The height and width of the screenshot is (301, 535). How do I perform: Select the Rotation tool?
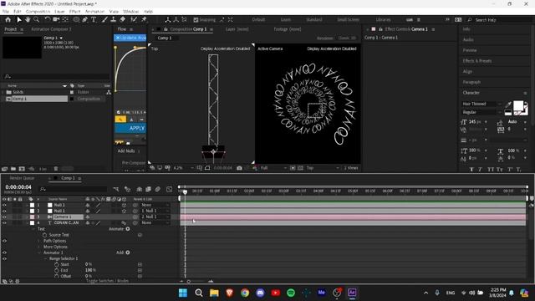click(48, 20)
